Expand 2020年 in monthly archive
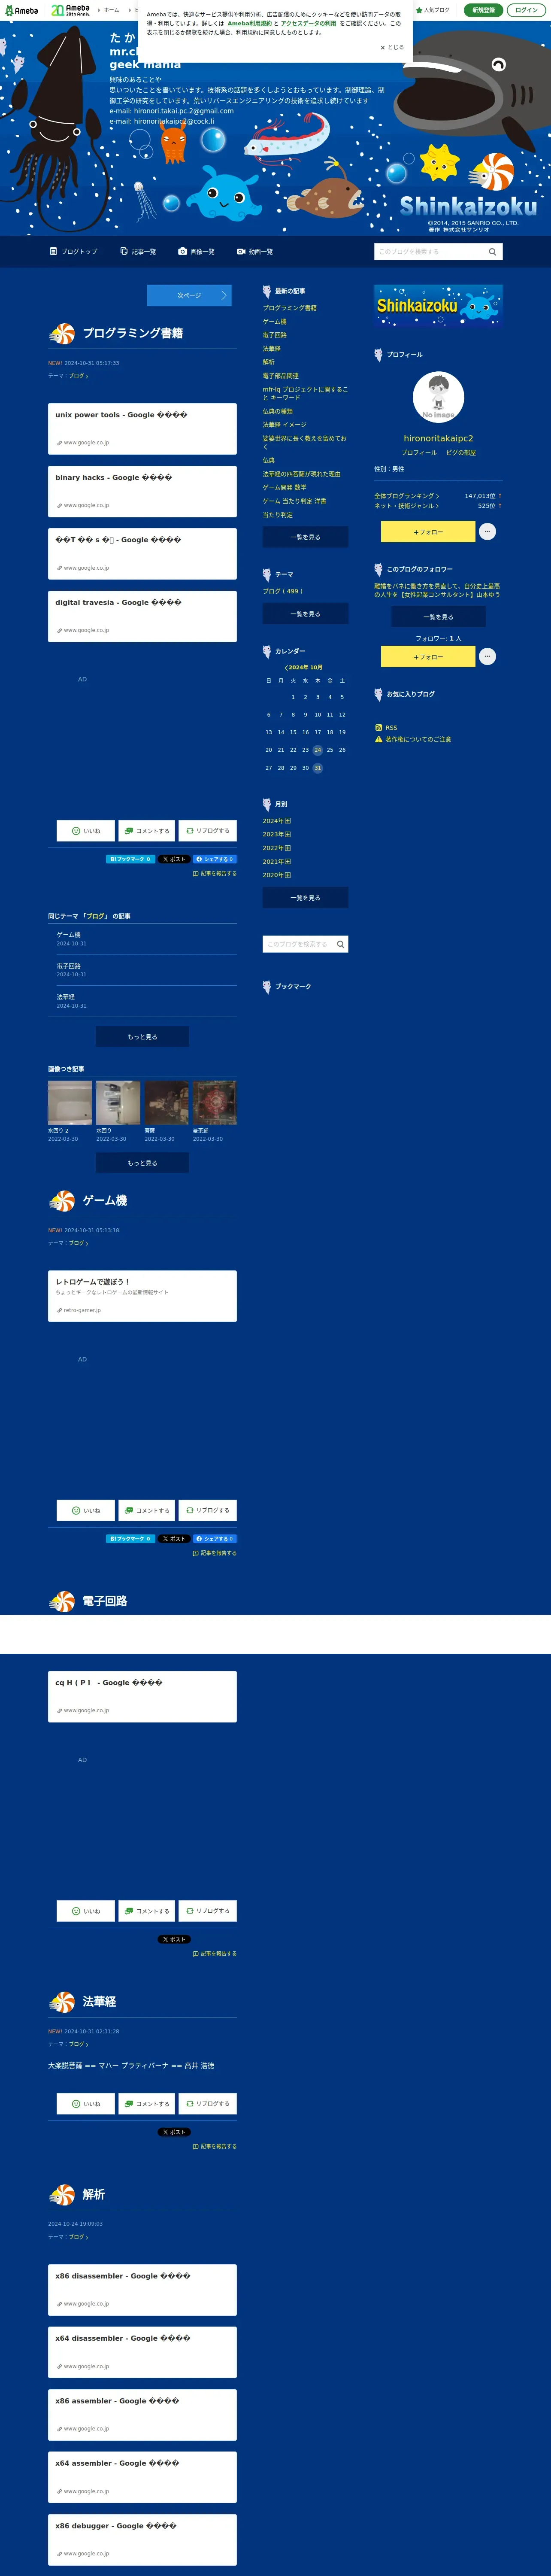Viewport: 551px width, 2576px height. pos(277,875)
